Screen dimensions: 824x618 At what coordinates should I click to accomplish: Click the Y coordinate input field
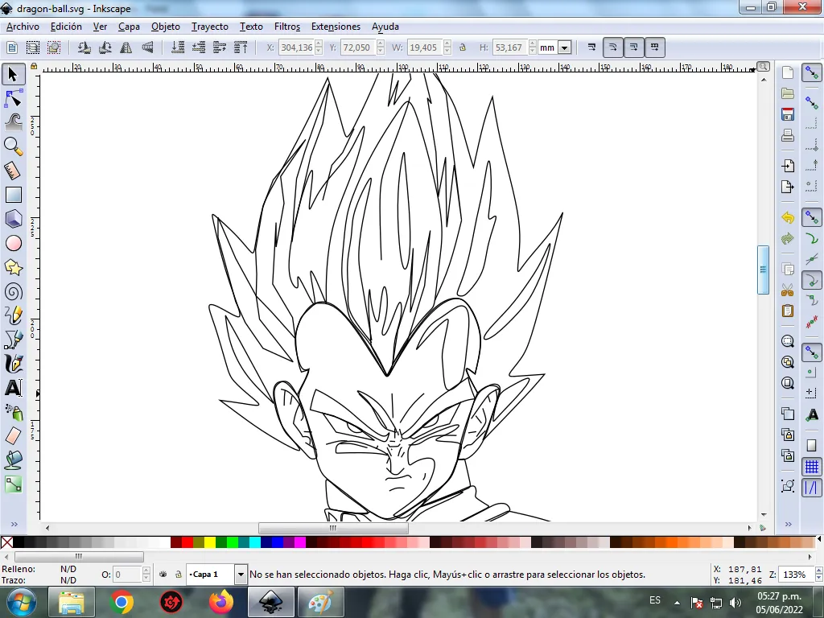357,47
